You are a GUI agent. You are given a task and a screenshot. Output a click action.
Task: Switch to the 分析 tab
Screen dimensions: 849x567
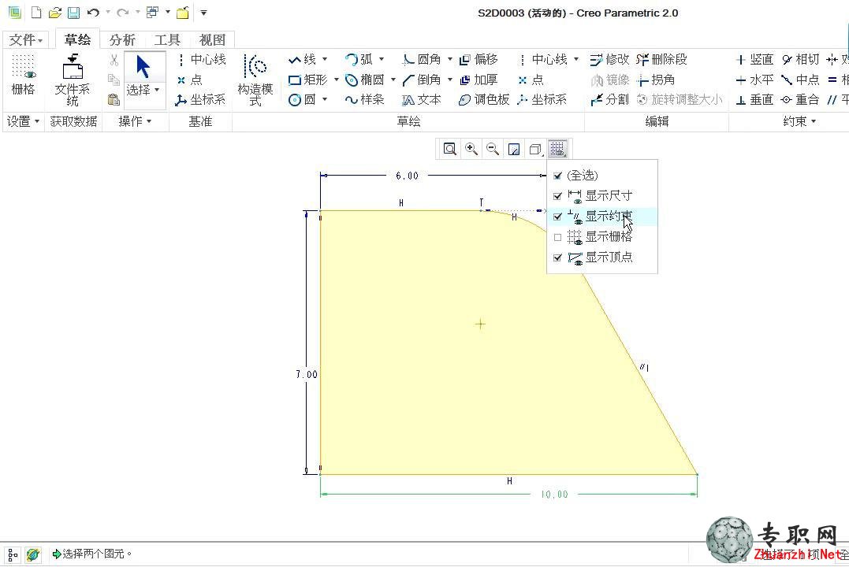[122, 40]
